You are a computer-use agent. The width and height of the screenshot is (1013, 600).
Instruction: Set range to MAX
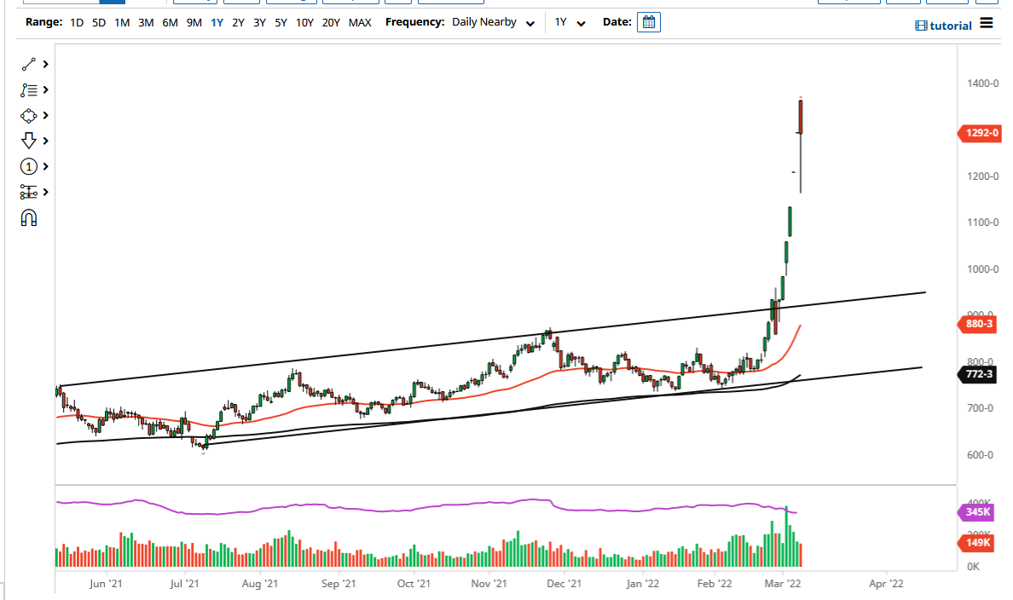tap(360, 23)
